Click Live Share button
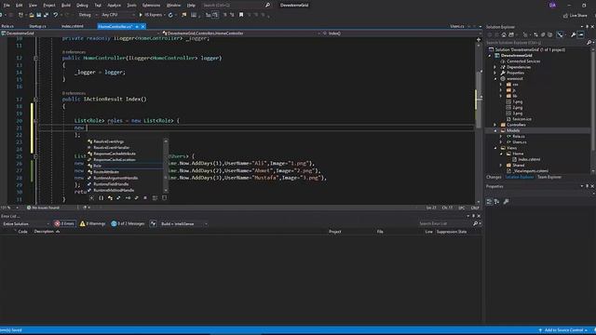Image resolution: width=596 pixels, height=335 pixels. point(575,15)
